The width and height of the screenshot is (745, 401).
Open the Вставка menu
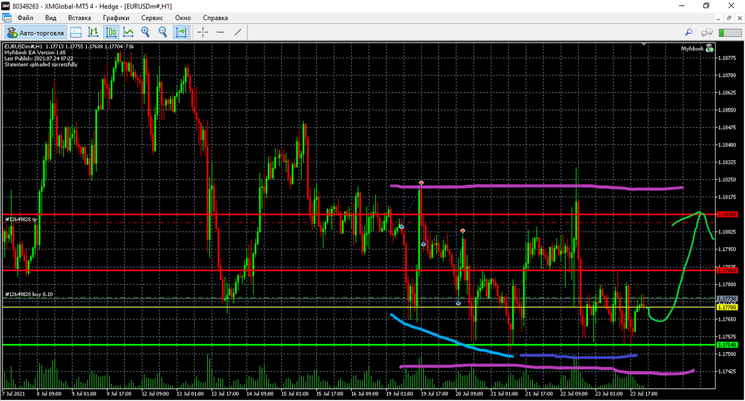(80, 18)
